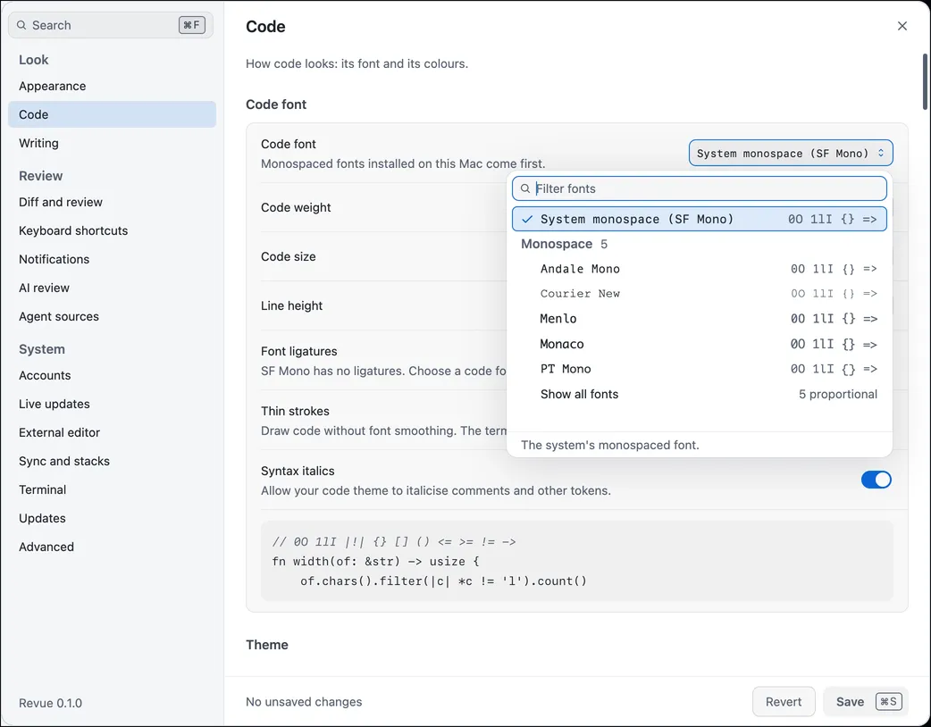The height and width of the screenshot is (727, 931).
Task: Pick Menlo as the code font
Action: point(699,319)
